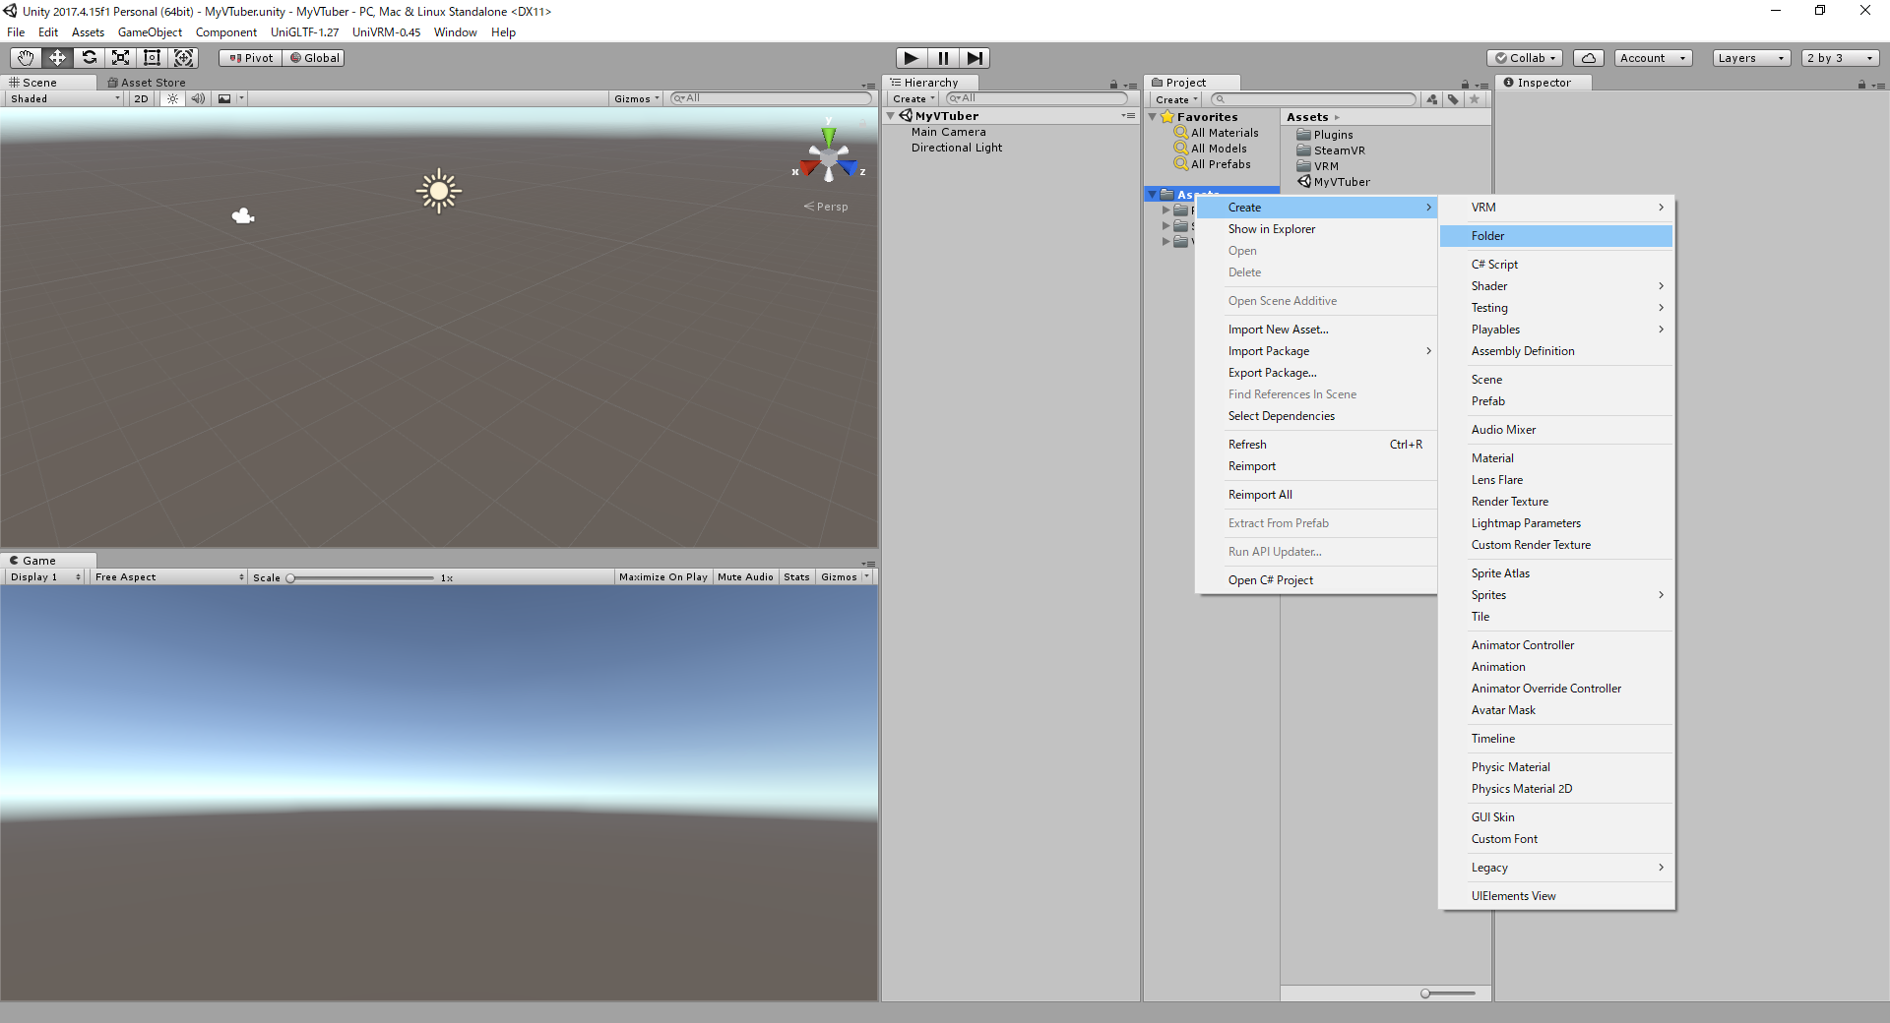The image size is (1890, 1023).
Task: Select the Move tool
Action: point(57,58)
